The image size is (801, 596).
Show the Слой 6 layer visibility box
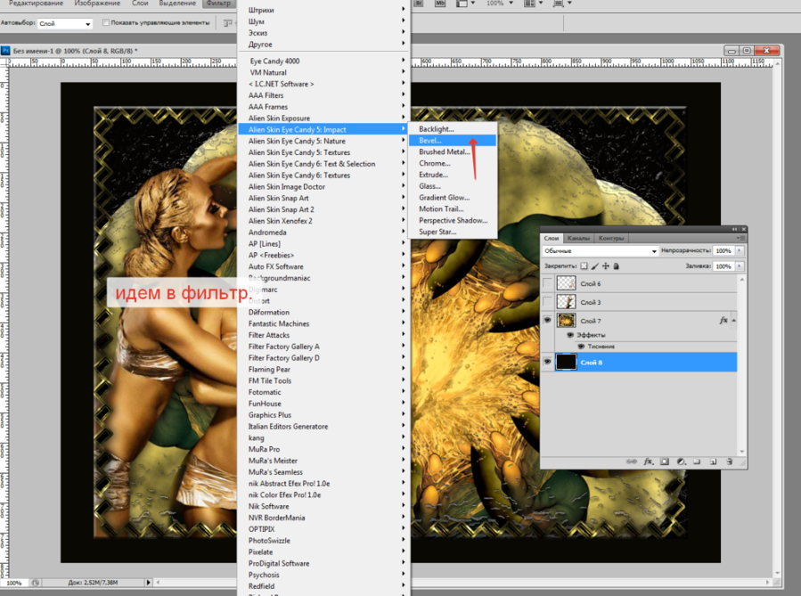click(x=548, y=283)
